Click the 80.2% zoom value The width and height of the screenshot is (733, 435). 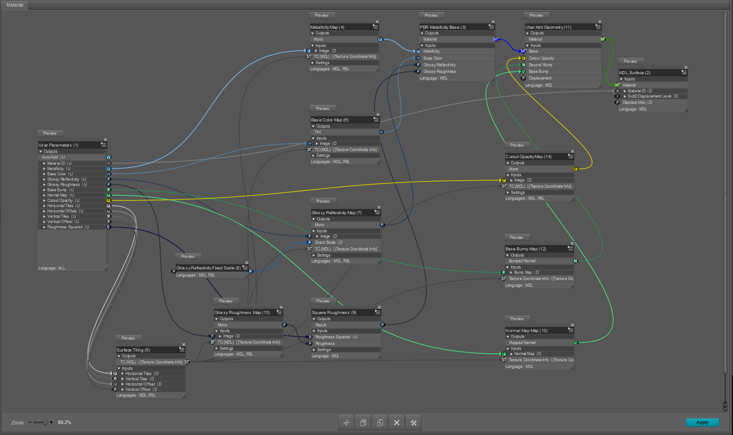tap(65, 423)
